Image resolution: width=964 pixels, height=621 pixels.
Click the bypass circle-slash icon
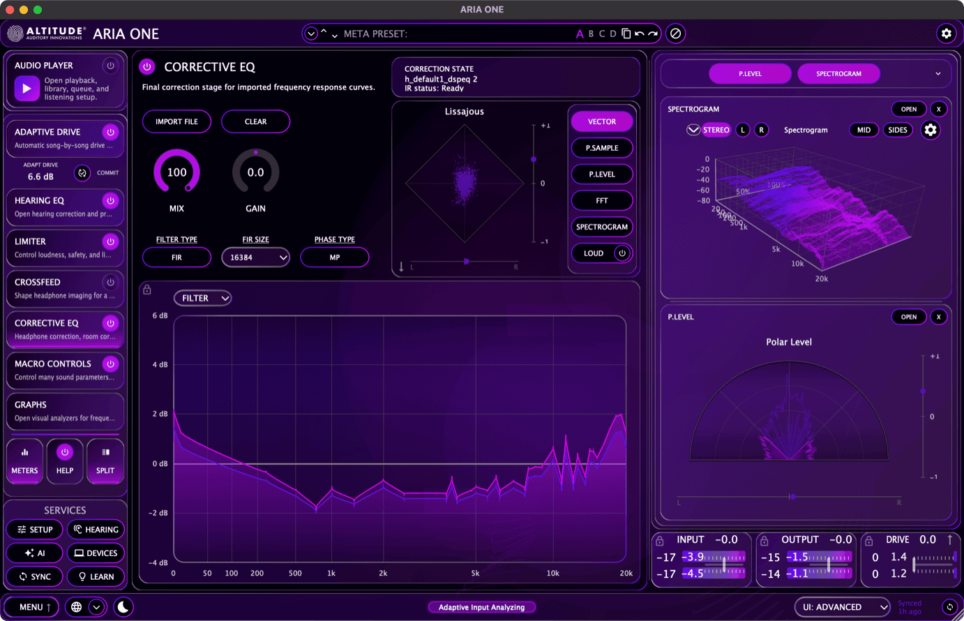tap(675, 33)
